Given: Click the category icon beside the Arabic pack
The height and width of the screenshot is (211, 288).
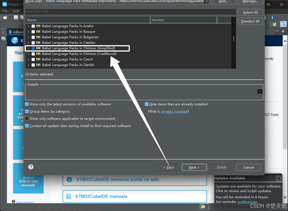Looking at the screenshot, I should point(38,26).
